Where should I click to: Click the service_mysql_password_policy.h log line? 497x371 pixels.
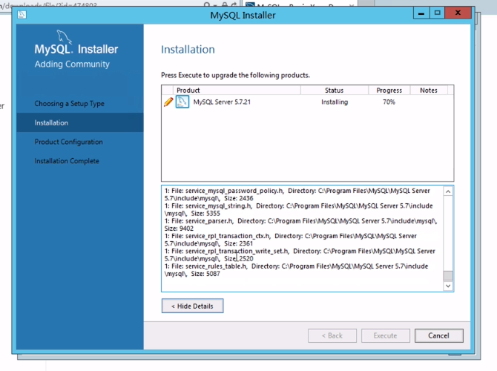pyautogui.click(x=297, y=194)
